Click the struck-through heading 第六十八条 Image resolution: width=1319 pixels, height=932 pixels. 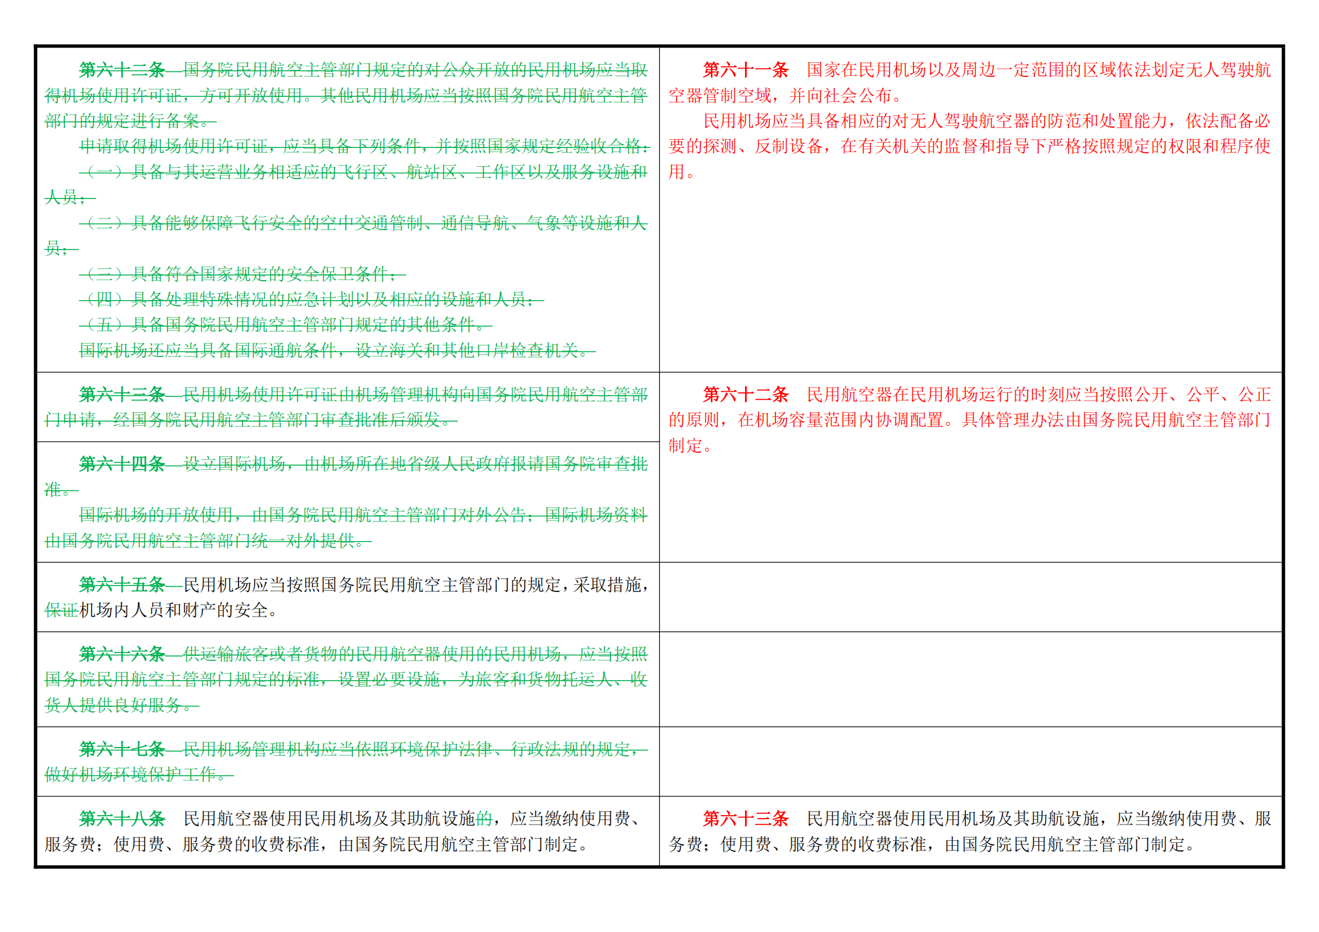click(122, 818)
